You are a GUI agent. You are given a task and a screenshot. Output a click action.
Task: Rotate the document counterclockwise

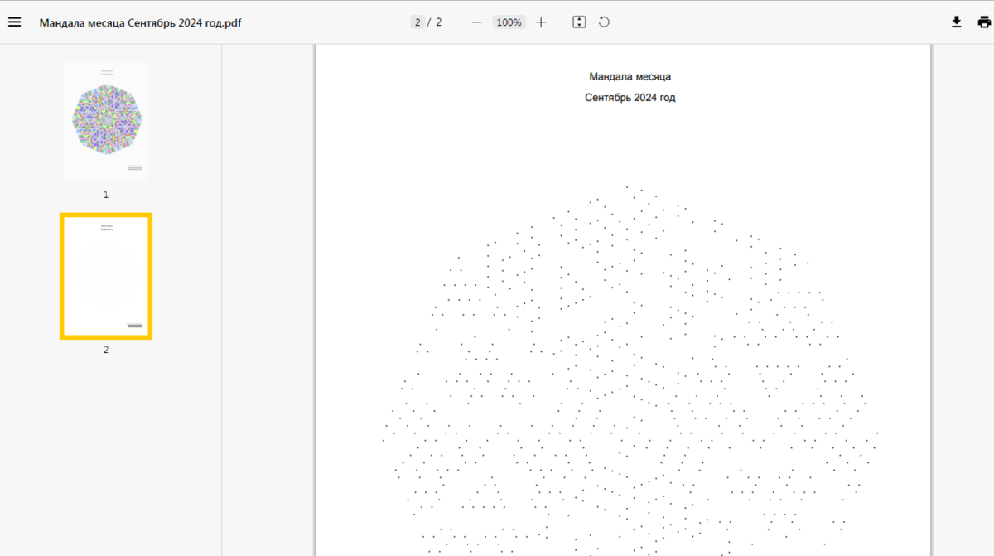tap(604, 22)
